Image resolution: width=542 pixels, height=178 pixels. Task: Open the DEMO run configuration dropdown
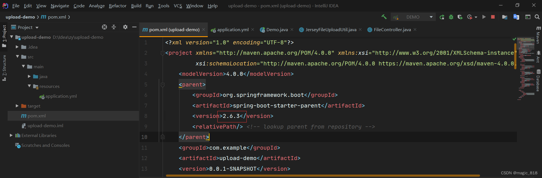tap(413, 17)
